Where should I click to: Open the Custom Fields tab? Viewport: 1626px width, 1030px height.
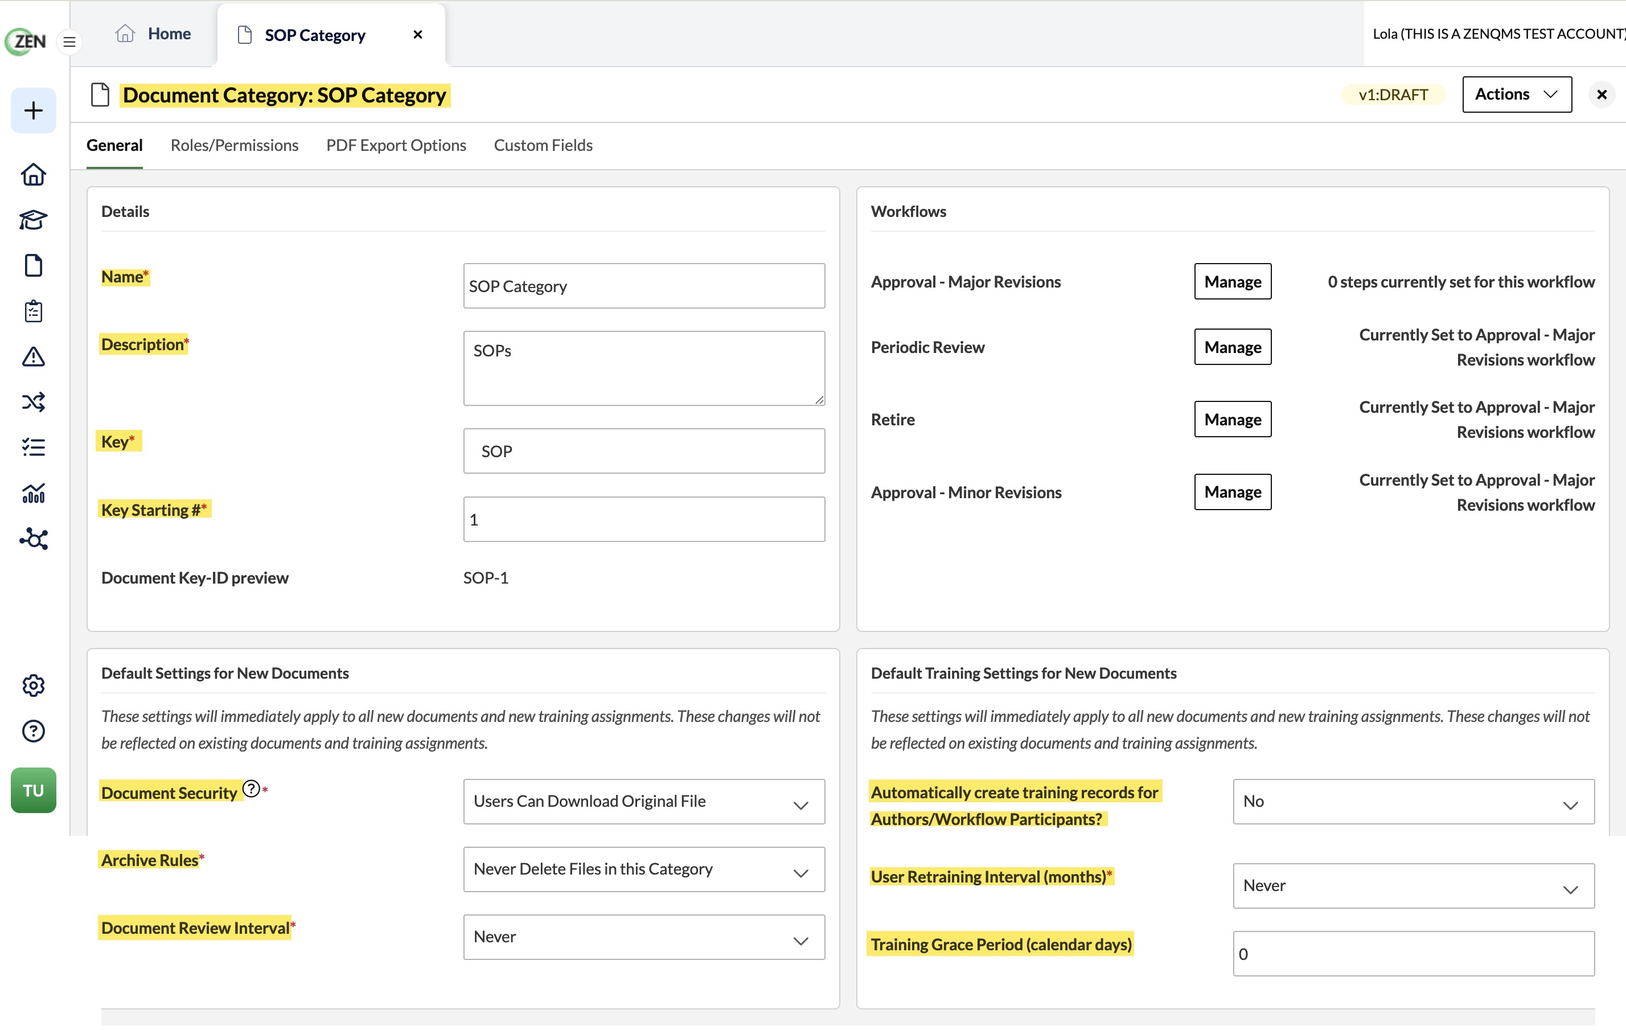[543, 145]
